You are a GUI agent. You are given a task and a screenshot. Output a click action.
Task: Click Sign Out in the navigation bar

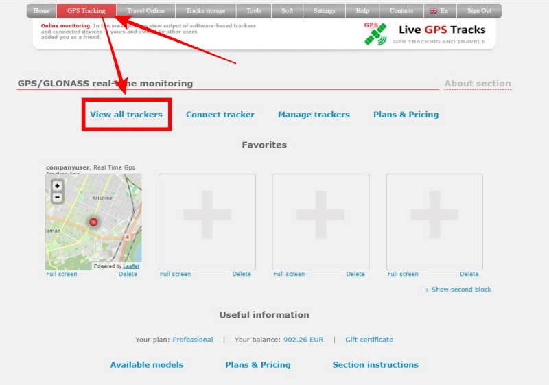(479, 11)
